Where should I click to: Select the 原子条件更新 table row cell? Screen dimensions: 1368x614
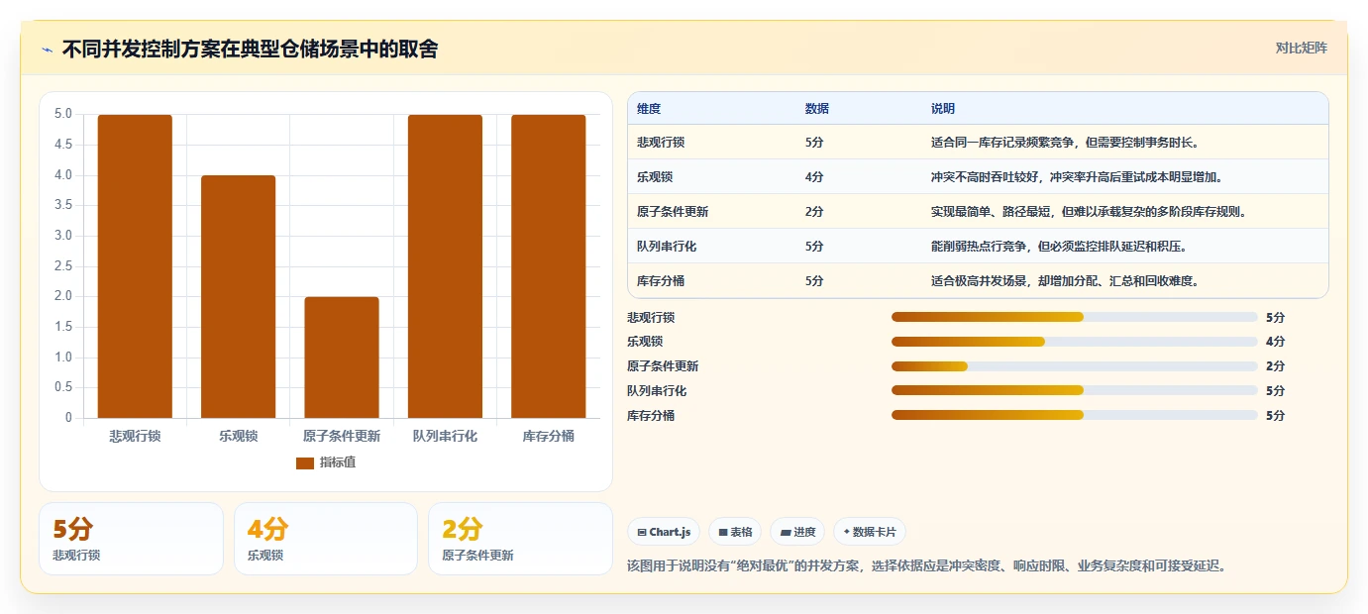[673, 212]
